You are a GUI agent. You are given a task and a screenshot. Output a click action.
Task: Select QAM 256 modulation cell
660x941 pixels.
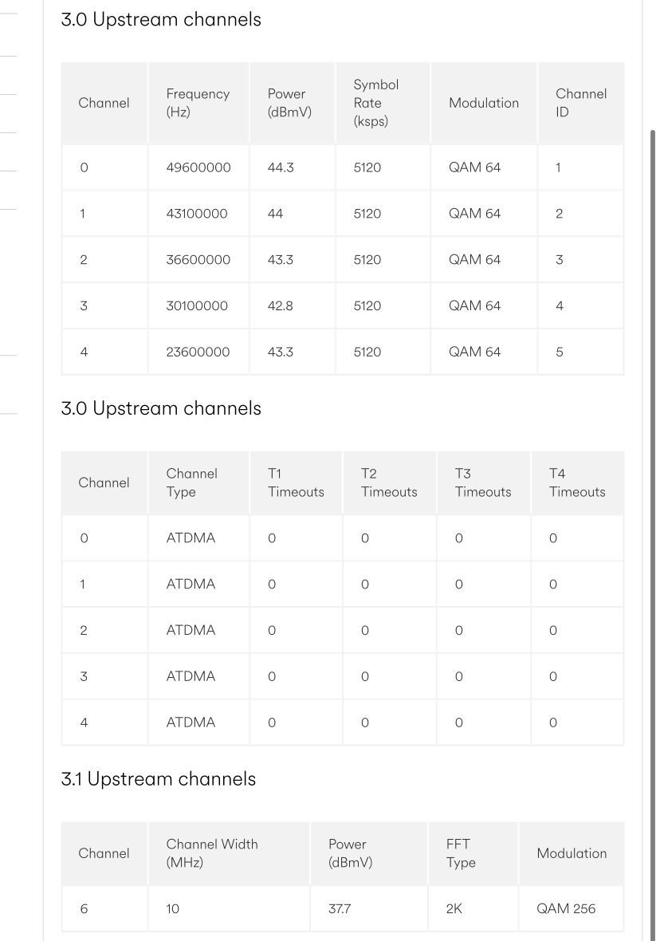click(x=566, y=908)
